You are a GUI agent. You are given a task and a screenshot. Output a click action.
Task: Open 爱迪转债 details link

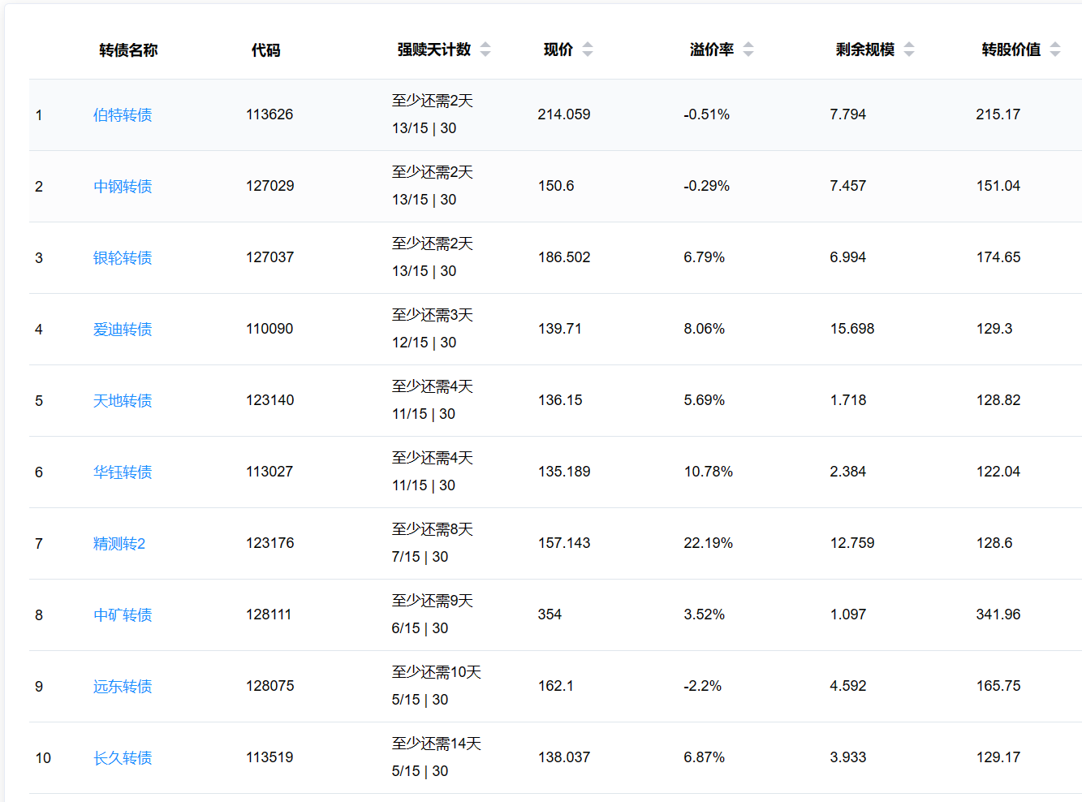pos(123,330)
